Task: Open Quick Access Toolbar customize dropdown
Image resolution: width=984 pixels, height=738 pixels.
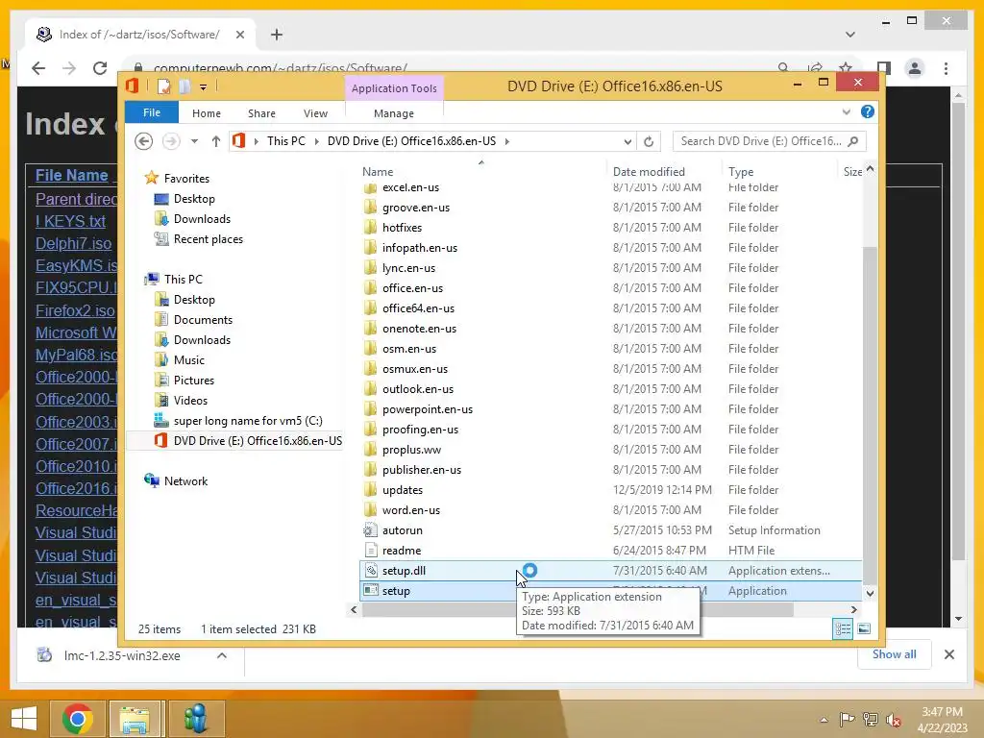Action: pyautogui.click(x=204, y=86)
